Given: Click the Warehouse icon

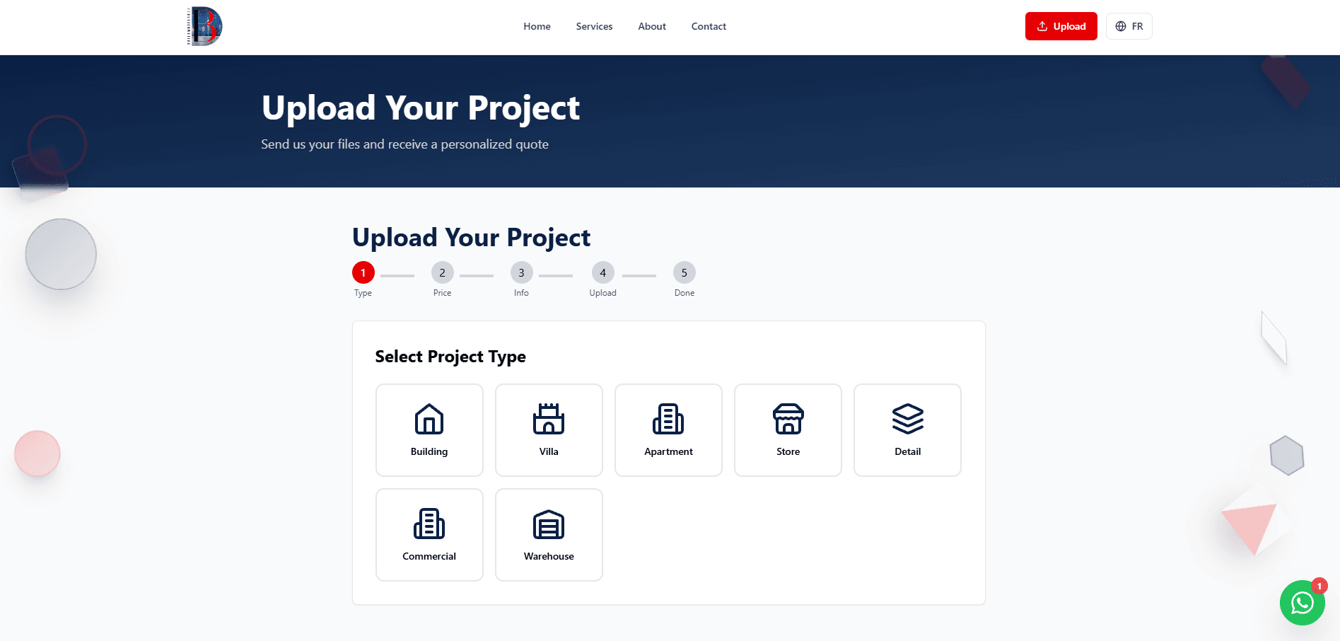Looking at the screenshot, I should (x=549, y=524).
